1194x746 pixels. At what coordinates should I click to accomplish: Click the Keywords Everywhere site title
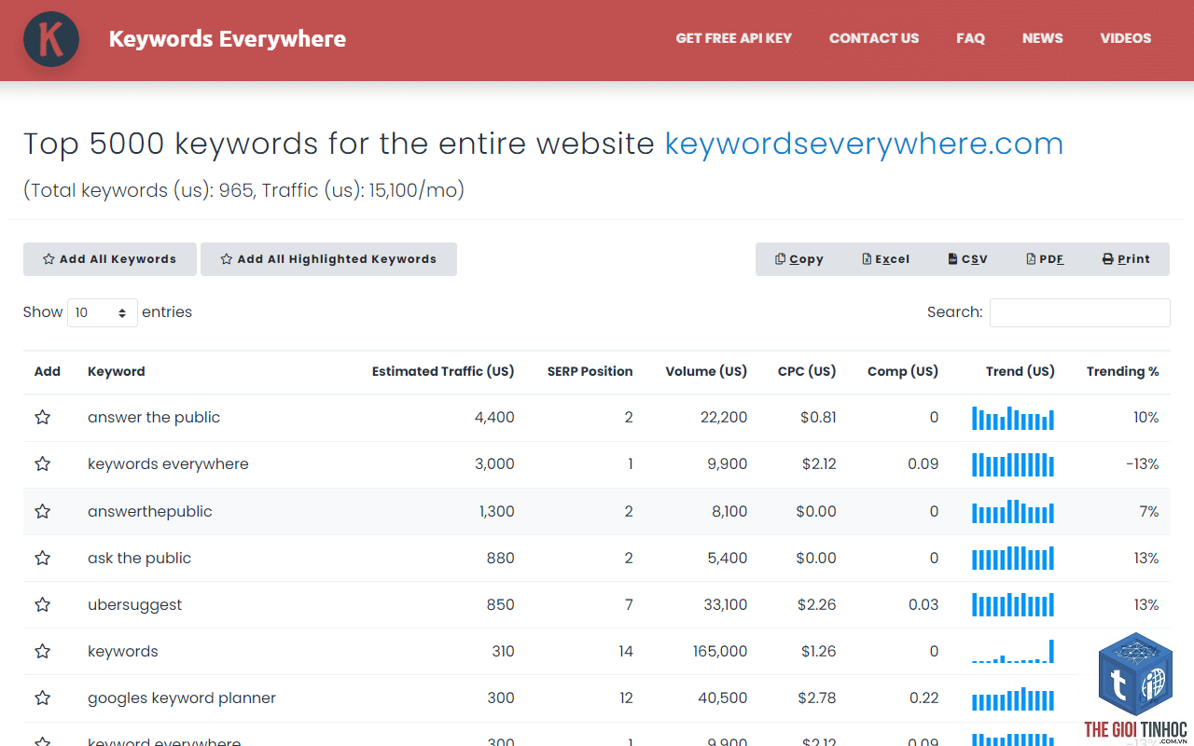(x=228, y=39)
